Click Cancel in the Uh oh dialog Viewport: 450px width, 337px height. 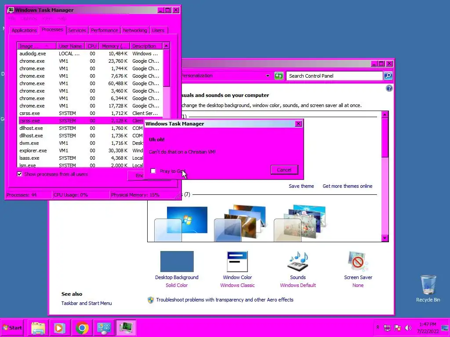(284, 170)
